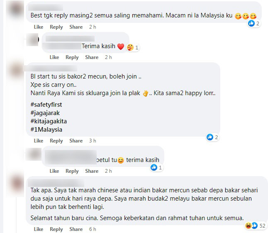Reply to the 'Best tgk reply' comment
This screenshot has height=233, width=268.
pyautogui.click(x=56, y=27)
